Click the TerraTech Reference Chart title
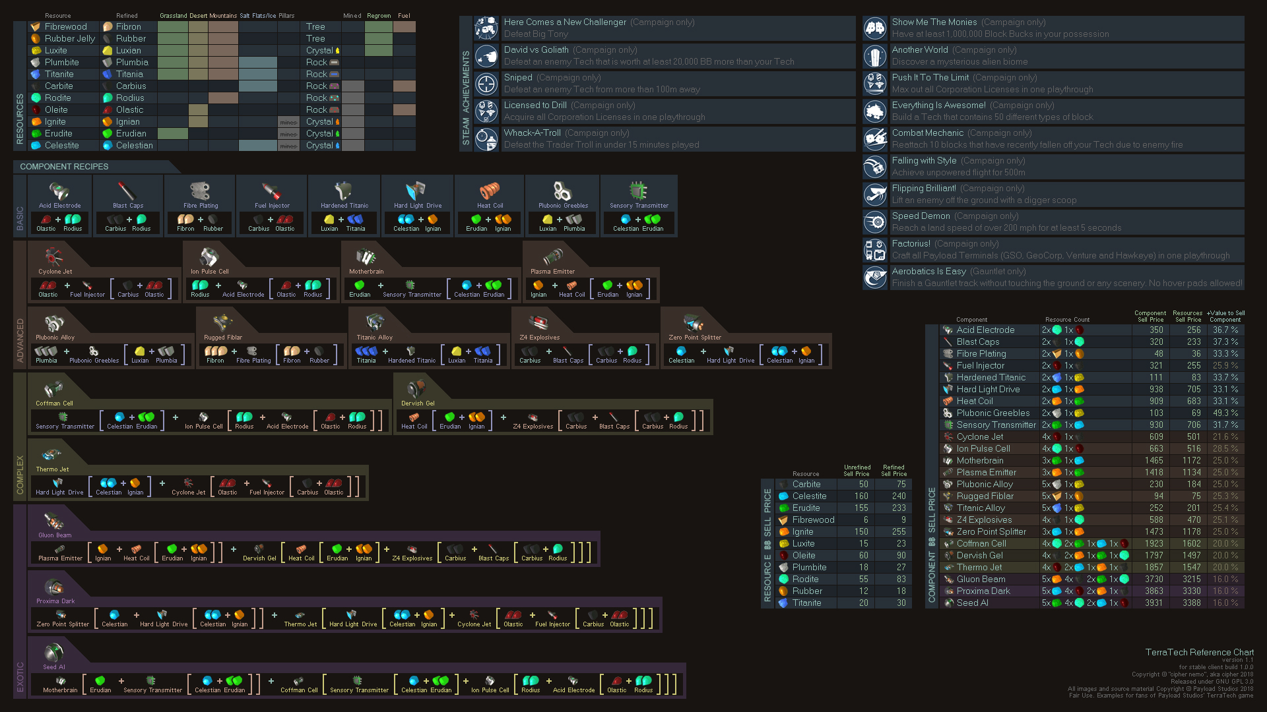 1199,652
